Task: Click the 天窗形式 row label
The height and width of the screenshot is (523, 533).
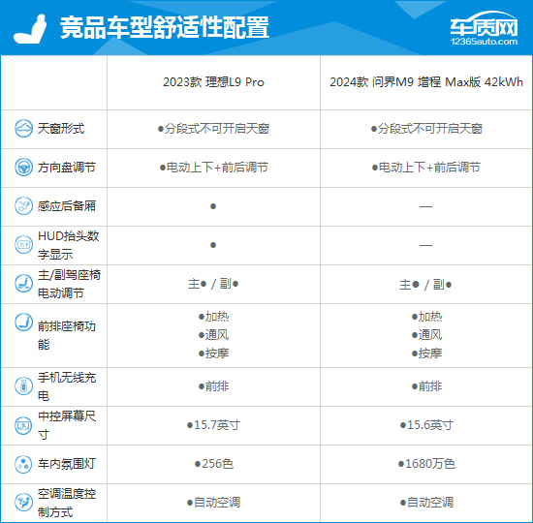Action: [61, 129]
